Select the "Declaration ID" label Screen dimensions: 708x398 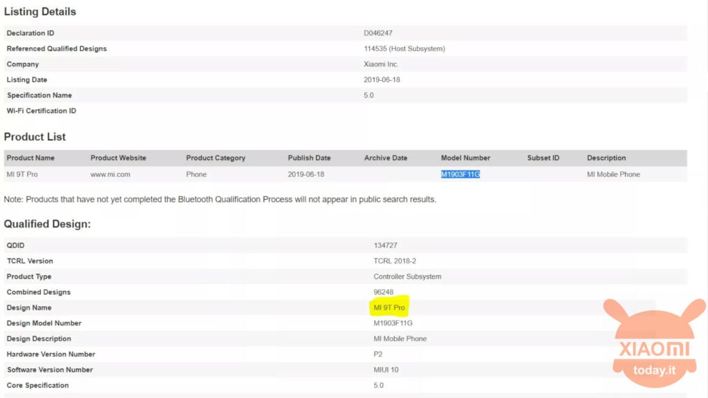[x=30, y=33]
